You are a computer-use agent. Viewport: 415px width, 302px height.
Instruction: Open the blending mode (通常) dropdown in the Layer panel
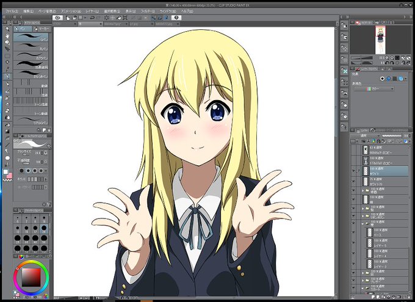(x=365, y=136)
